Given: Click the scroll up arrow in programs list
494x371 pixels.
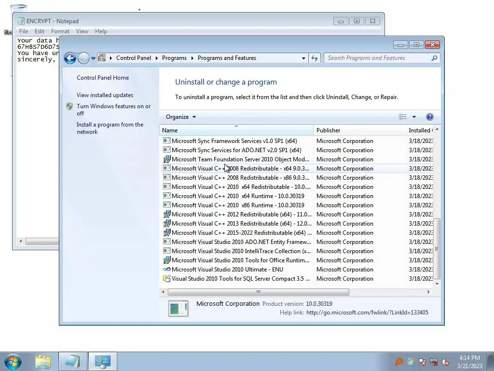Looking at the screenshot, I should click(x=437, y=129).
